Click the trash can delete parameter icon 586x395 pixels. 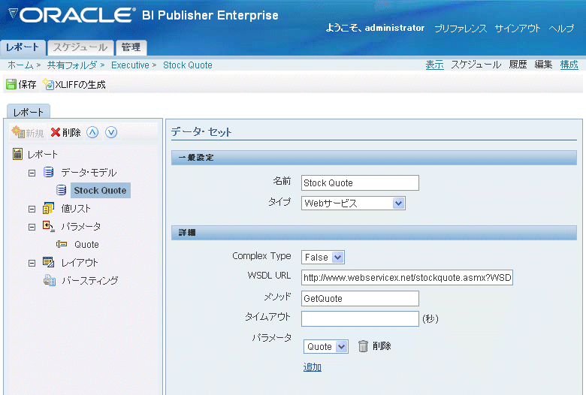point(364,346)
